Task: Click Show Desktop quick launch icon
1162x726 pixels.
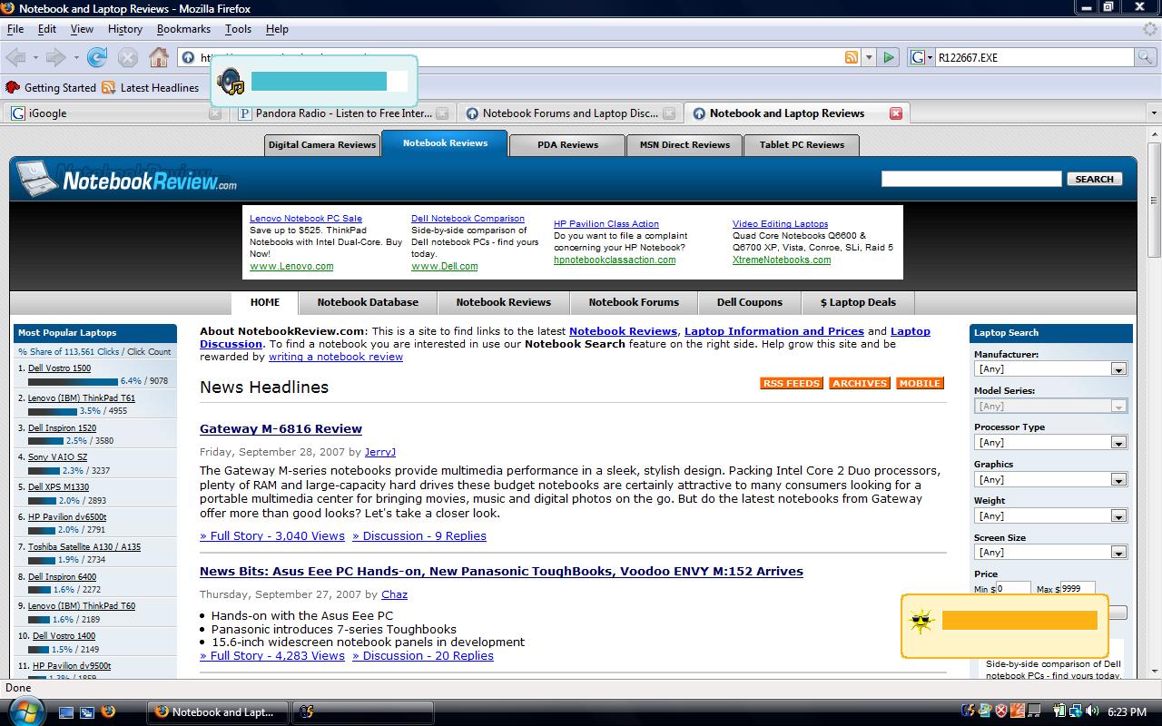Action: click(x=67, y=712)
